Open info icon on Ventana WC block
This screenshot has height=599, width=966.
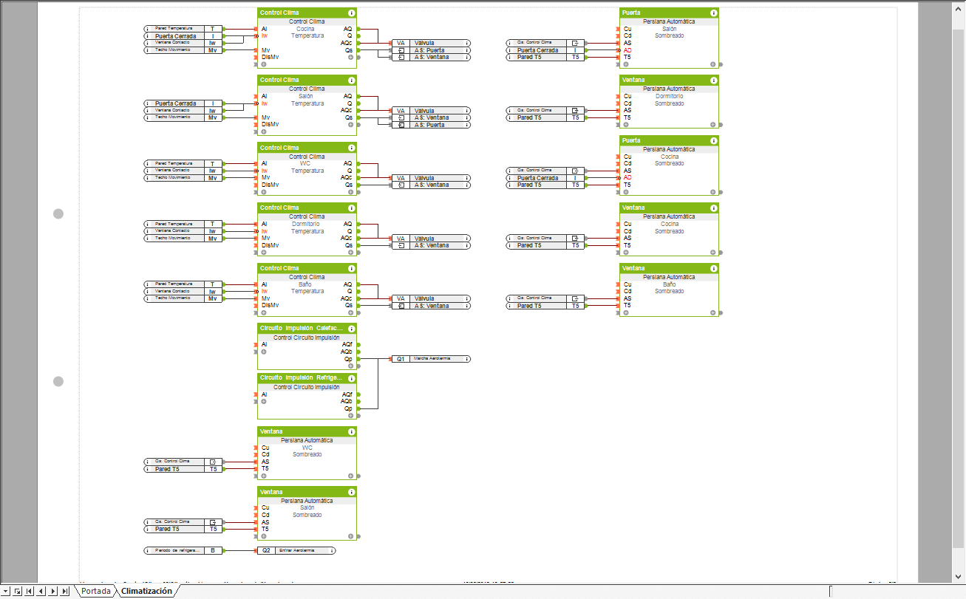point(351,431)
